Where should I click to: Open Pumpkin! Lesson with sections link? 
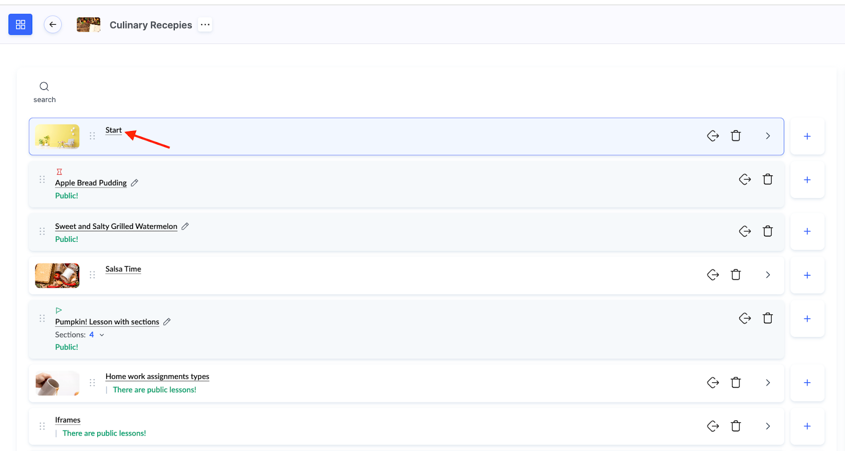107,322
